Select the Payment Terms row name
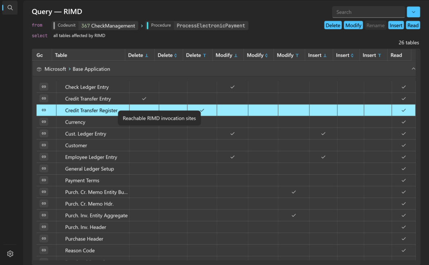Viewport: 429px width, 265px height. click(x=82, y=181)
